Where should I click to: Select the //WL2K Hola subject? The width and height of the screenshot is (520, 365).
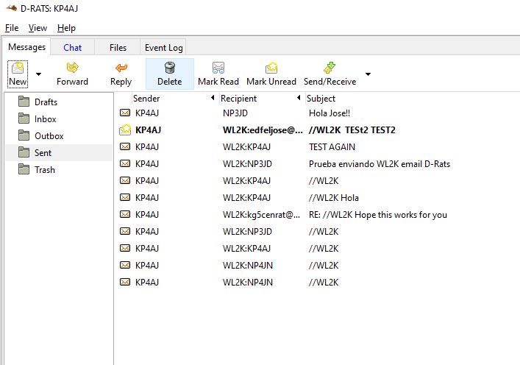[334, 198]
